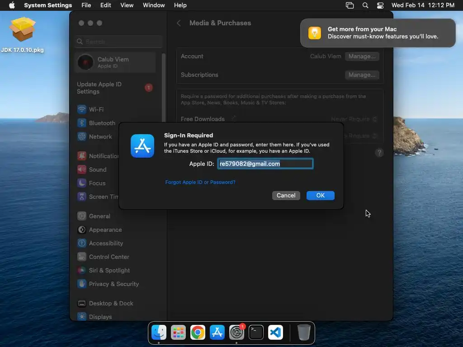The image size is (463, 347).
Task: Launch Visual Studio Code from the Dock
Action: (275, 332)
